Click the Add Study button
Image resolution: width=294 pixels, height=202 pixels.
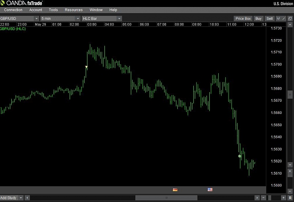coord(8,198)
